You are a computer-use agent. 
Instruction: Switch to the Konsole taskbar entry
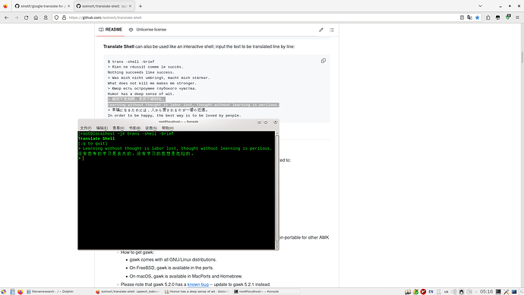click(x=267, y=292)
